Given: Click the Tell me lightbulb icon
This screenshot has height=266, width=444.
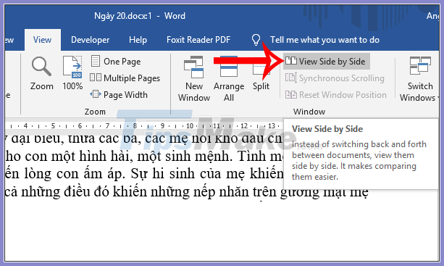Looking at the screenshot, I should pos(256,40).
